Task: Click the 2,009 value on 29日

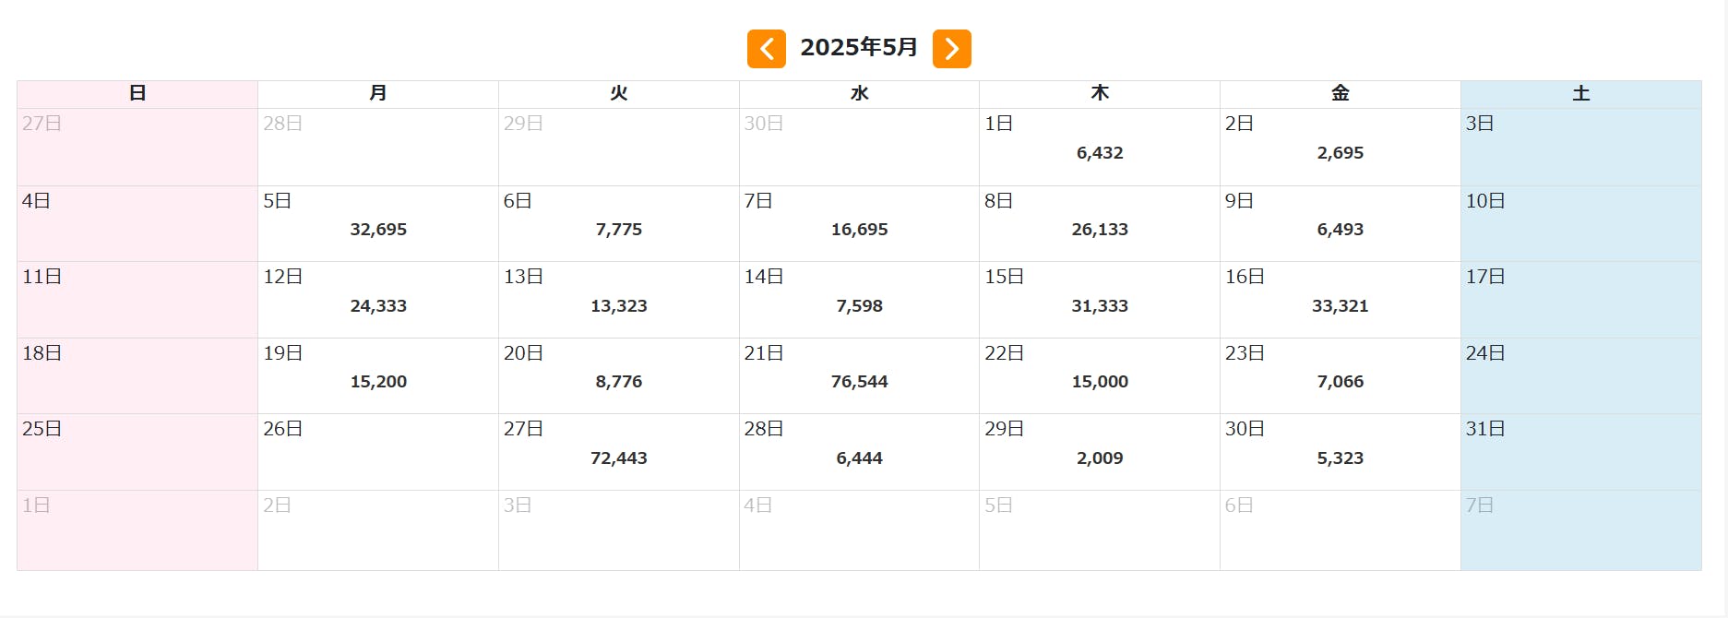Action: click(x=1099, y=458)
